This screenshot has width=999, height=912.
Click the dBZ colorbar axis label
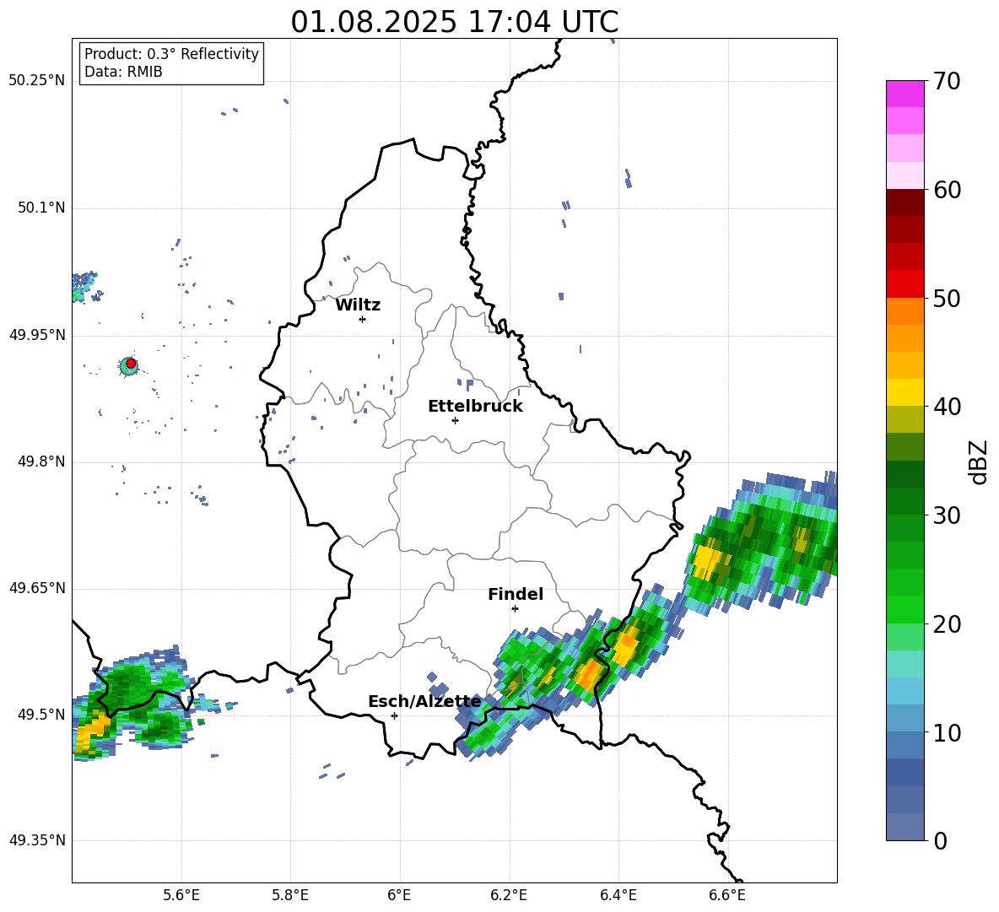click(979, 461)
